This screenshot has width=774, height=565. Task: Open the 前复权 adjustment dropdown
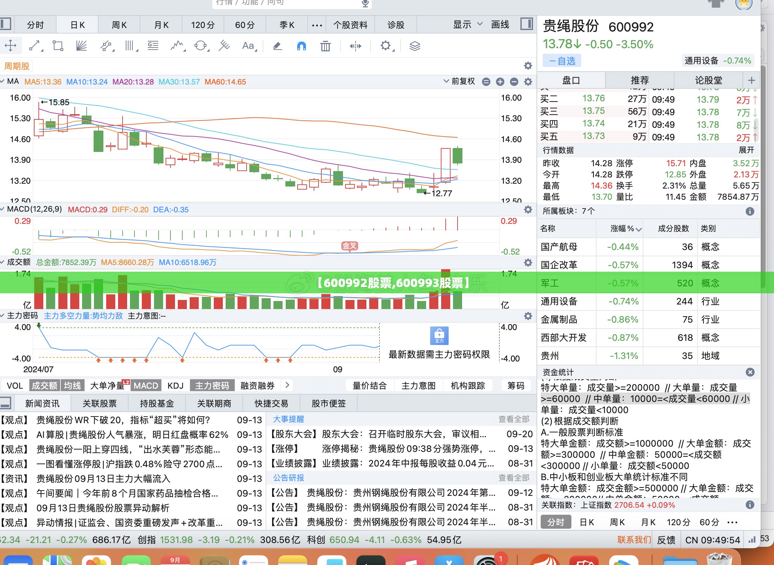click(459, 81)
